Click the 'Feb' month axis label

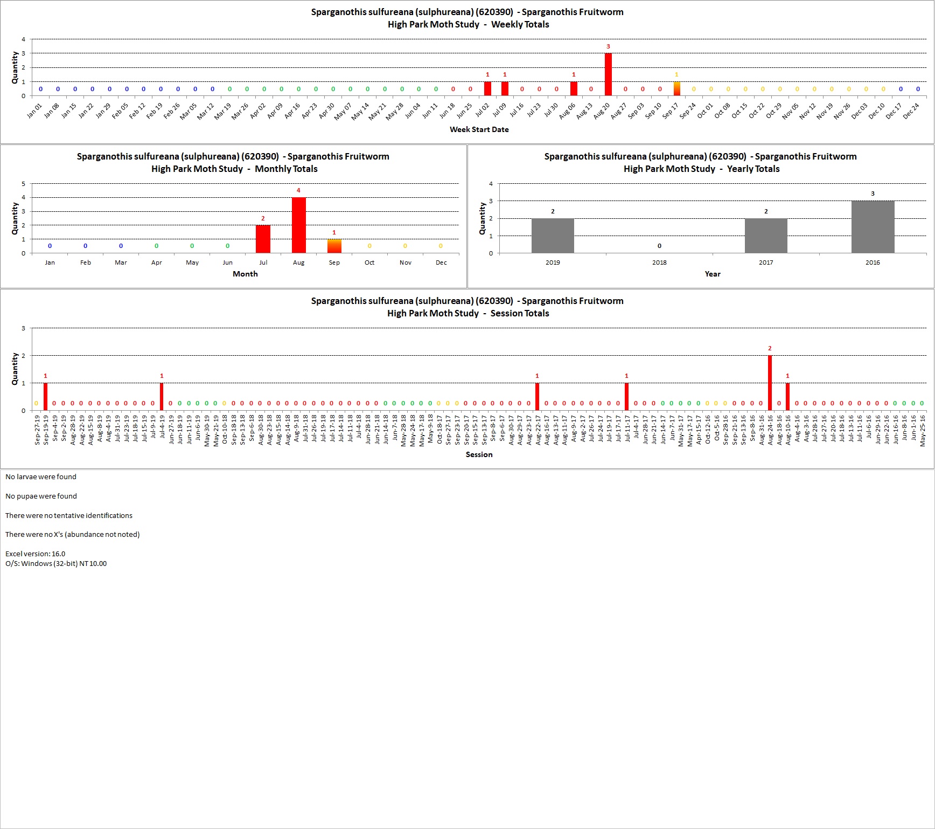[86, 262]
